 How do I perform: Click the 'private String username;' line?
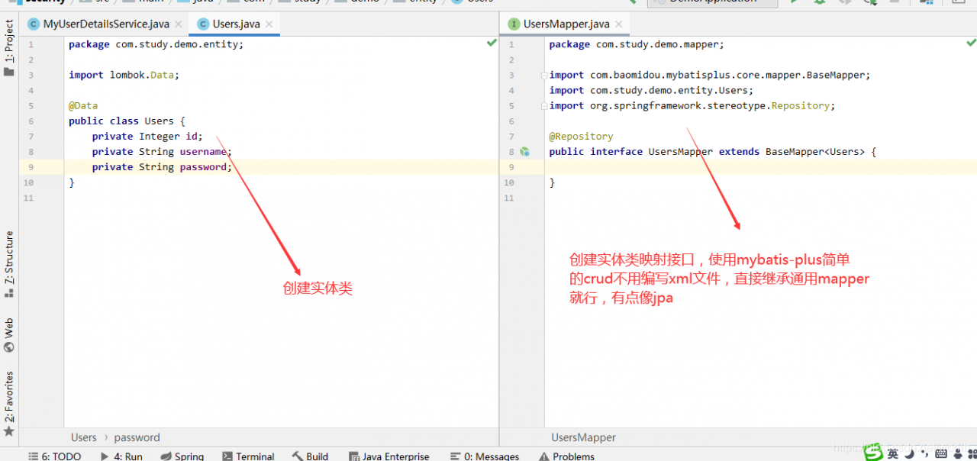[162, 152]
